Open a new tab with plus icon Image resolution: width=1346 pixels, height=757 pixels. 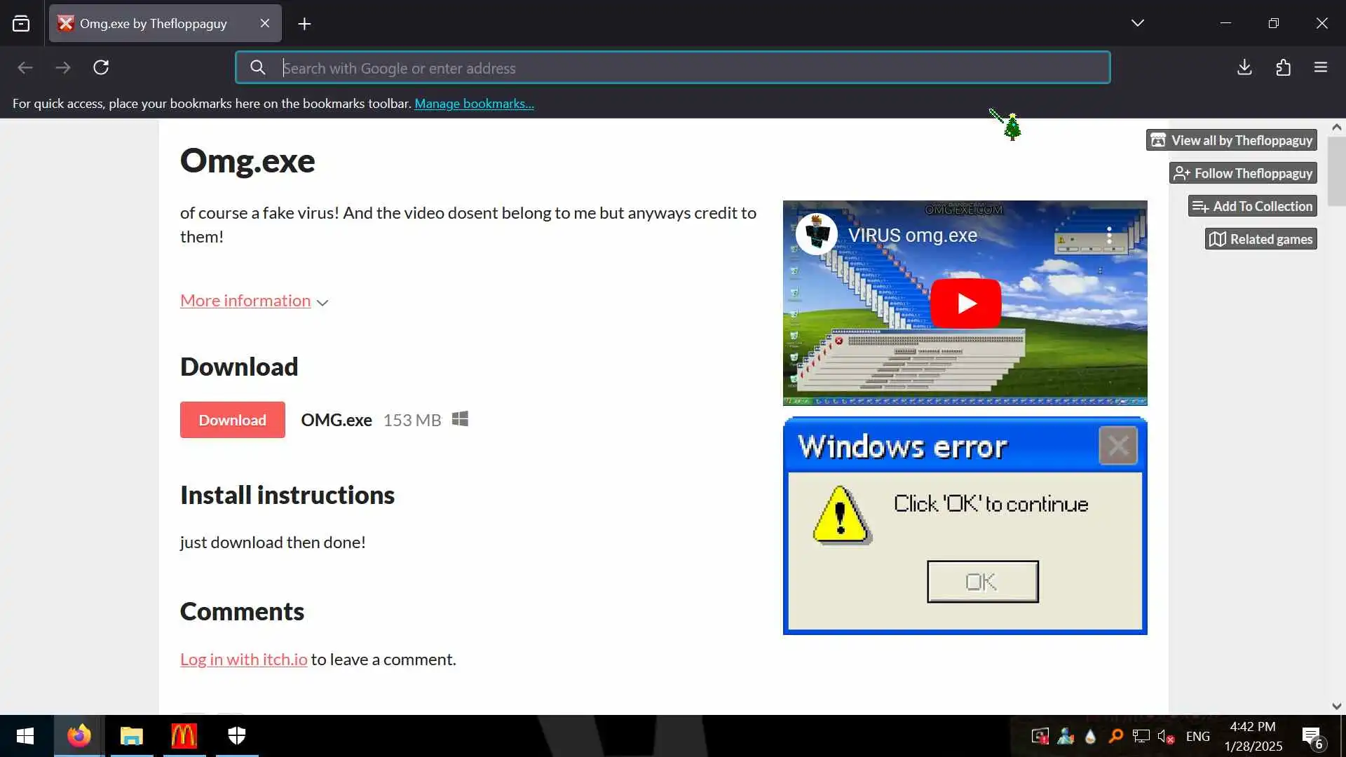[304, 24]
